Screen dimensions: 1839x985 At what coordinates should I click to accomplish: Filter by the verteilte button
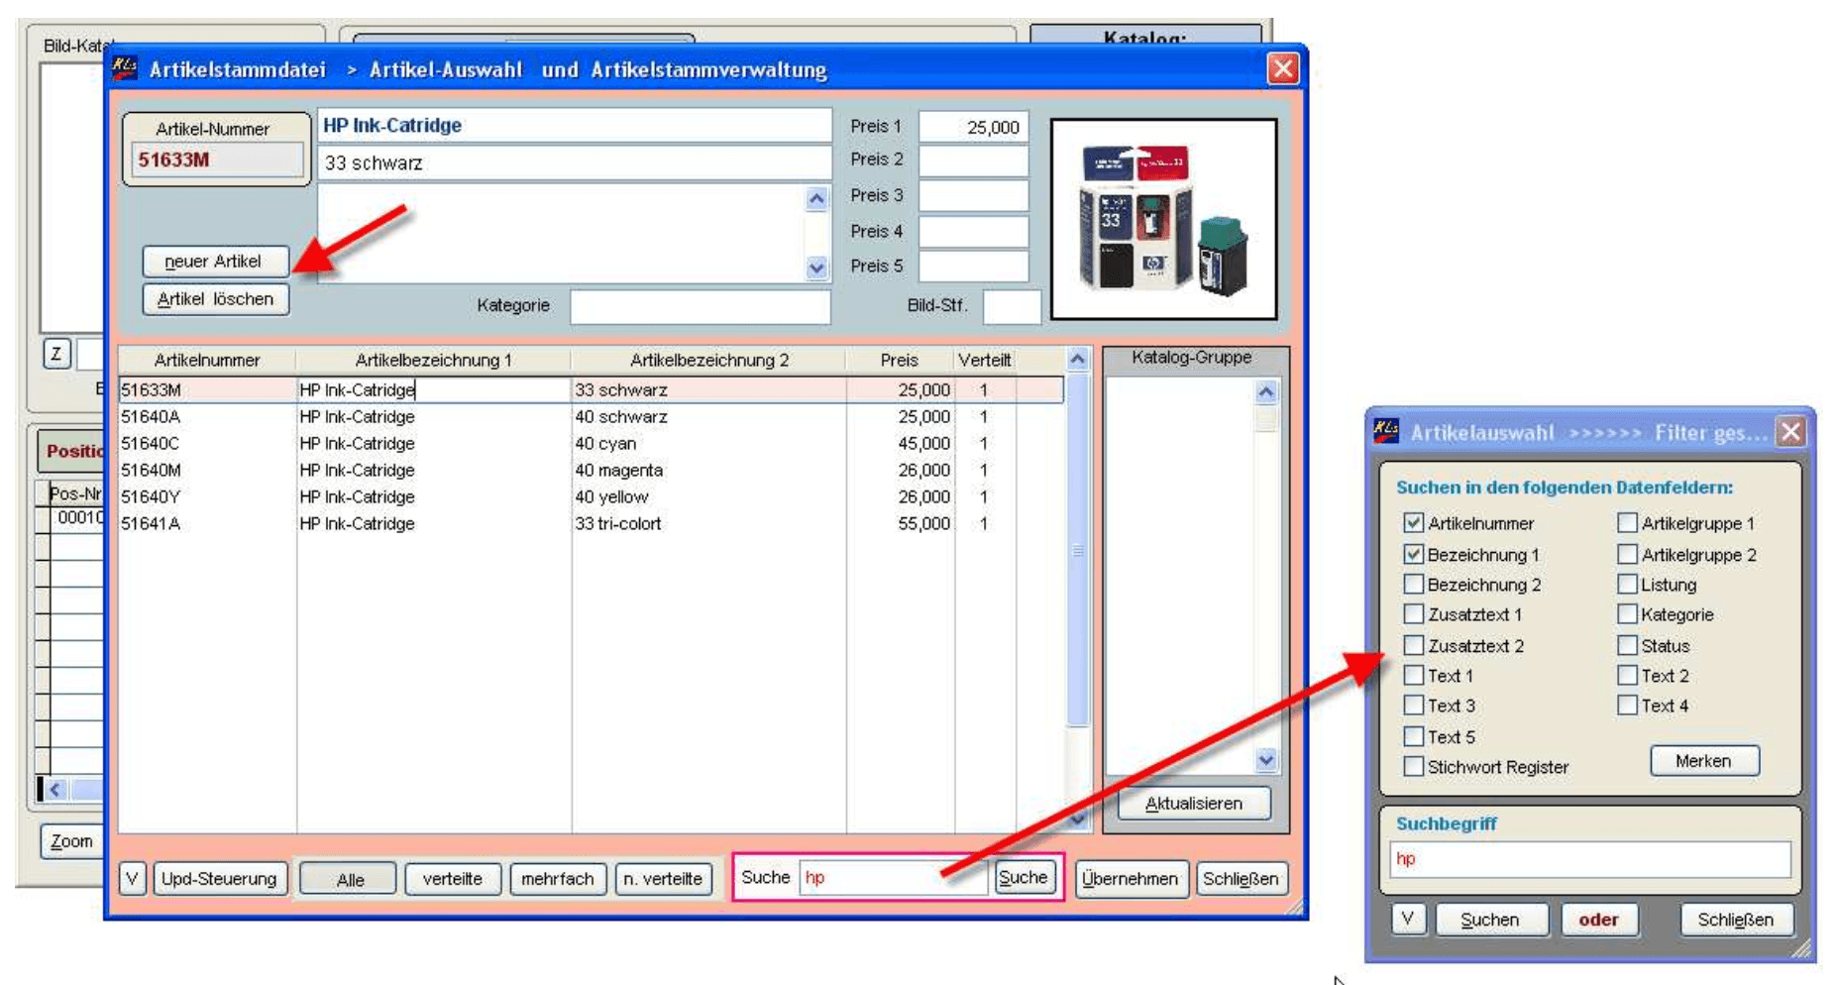(453, 879)
